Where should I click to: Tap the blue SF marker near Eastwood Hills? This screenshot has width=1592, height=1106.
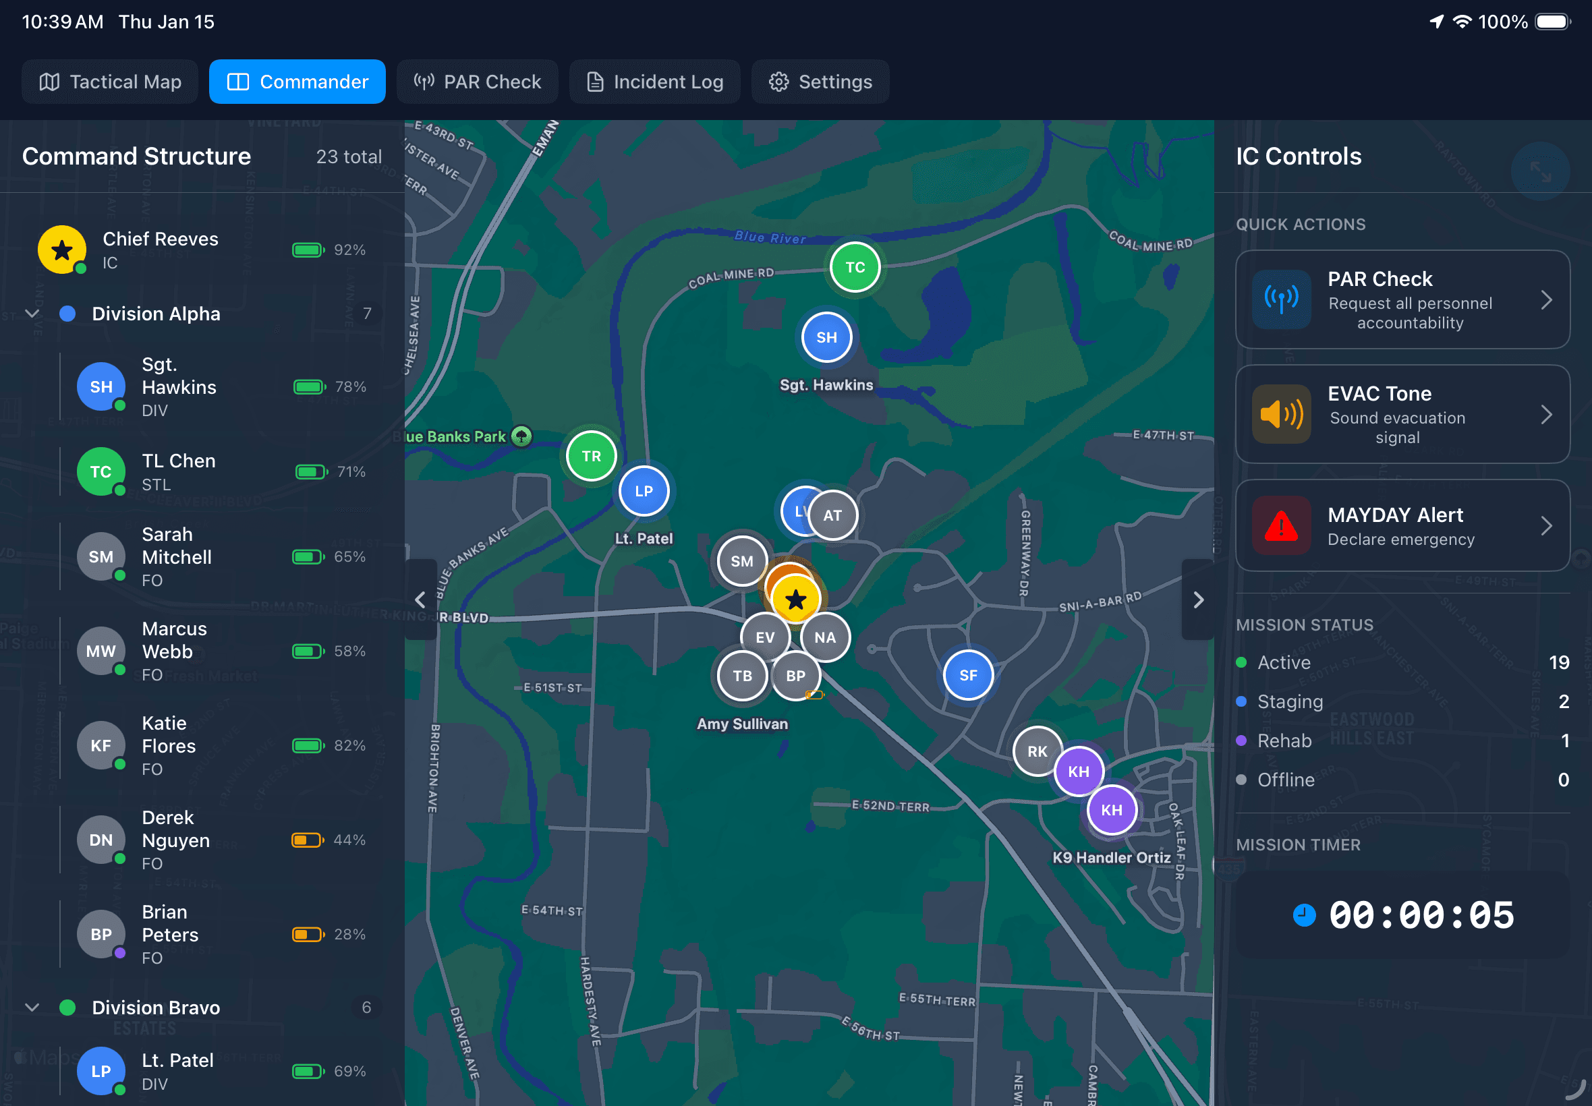click(968, 674)
